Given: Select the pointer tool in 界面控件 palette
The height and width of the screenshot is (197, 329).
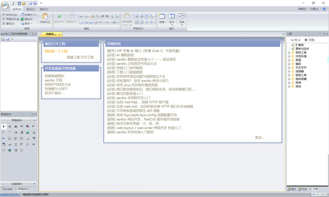Looking at the screenshot, I should (x=4, y=126).
